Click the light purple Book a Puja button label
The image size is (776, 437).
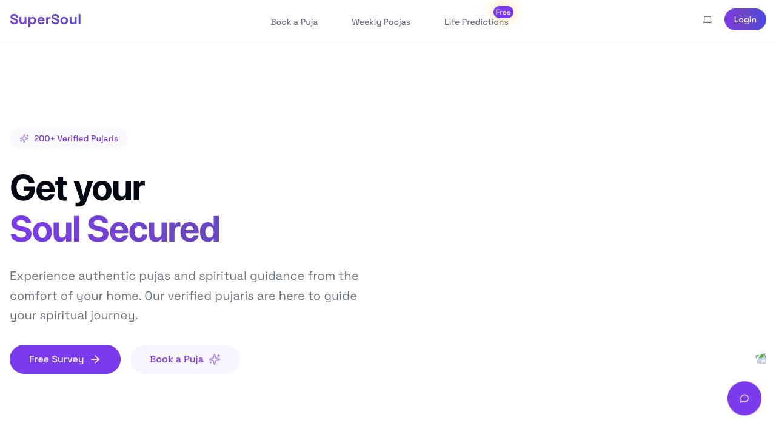[176, 359]
